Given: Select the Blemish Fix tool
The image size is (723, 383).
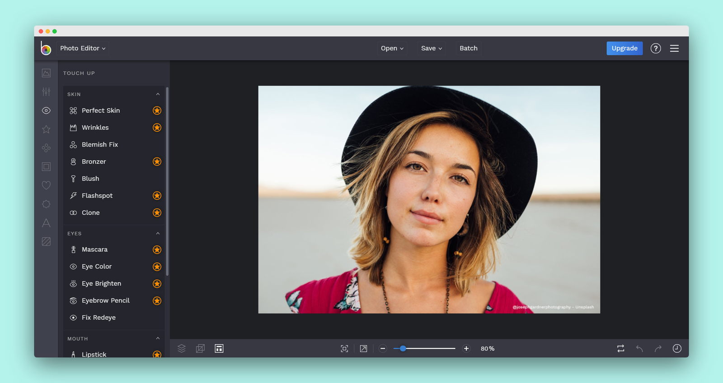Looking at the screenshot, I should (x=100, y=145).
